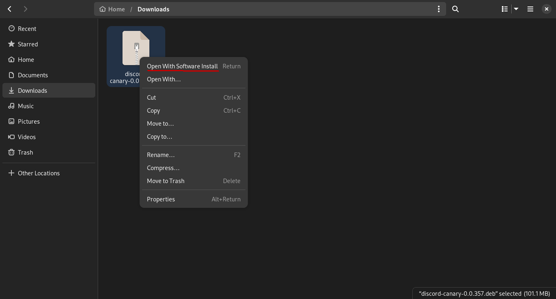This screenshot has height=299, width=556.
Task: Open With Software Install
Action: click(x=182, y=66)
